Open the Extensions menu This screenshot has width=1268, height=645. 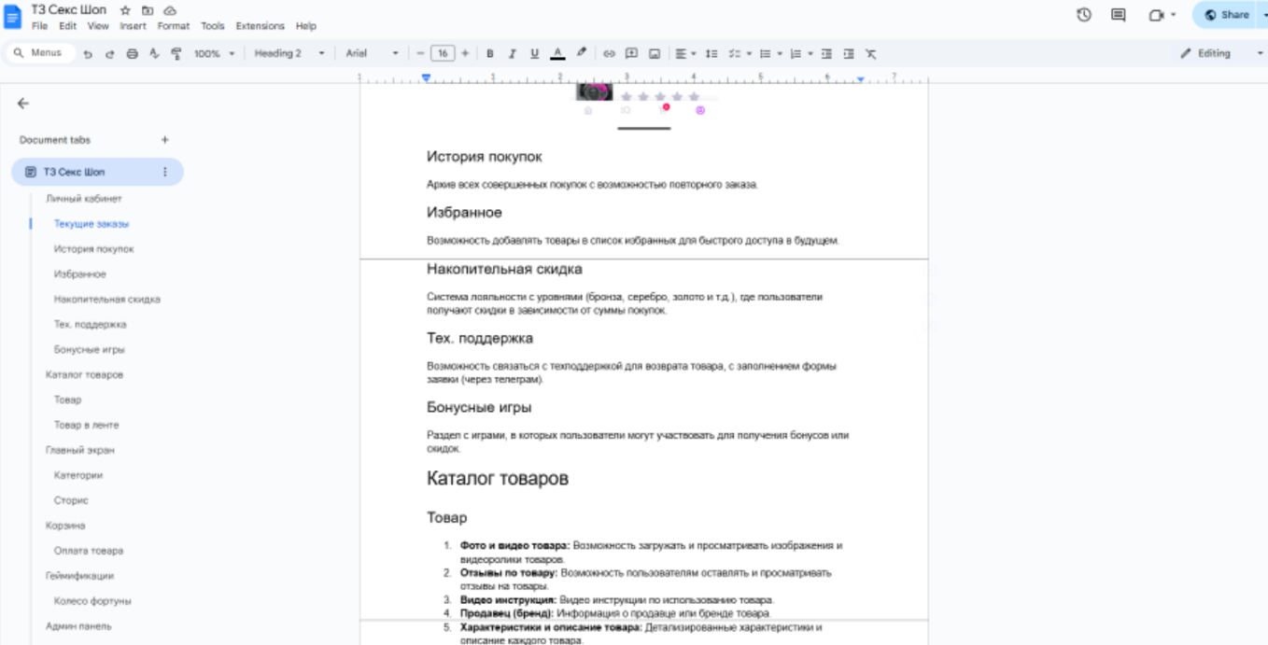coord(260,26)
